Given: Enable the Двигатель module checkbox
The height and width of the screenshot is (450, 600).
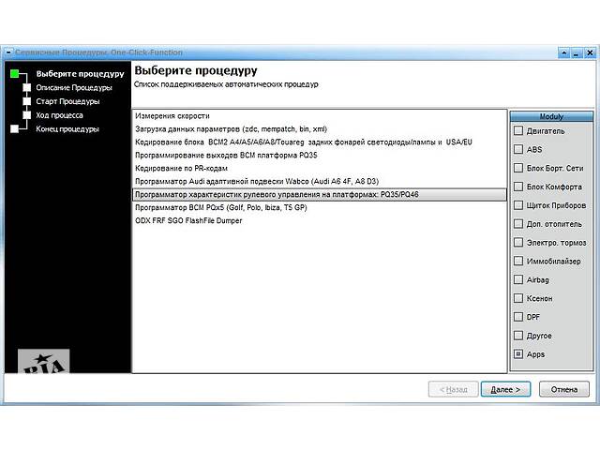Looking at the screenshot, I should pos(518,131).
